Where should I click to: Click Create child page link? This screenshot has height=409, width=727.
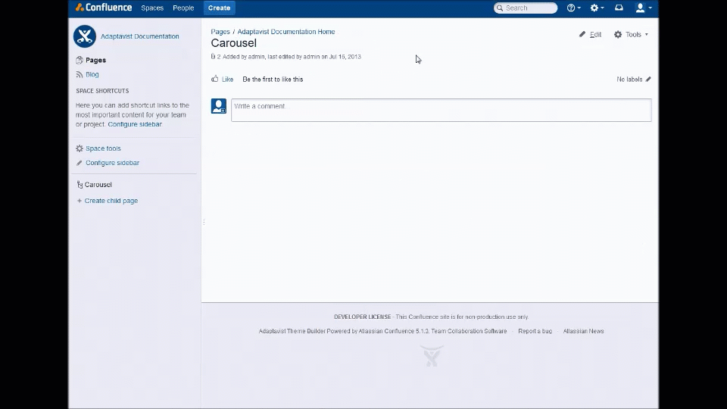click(x=111, y=201)
